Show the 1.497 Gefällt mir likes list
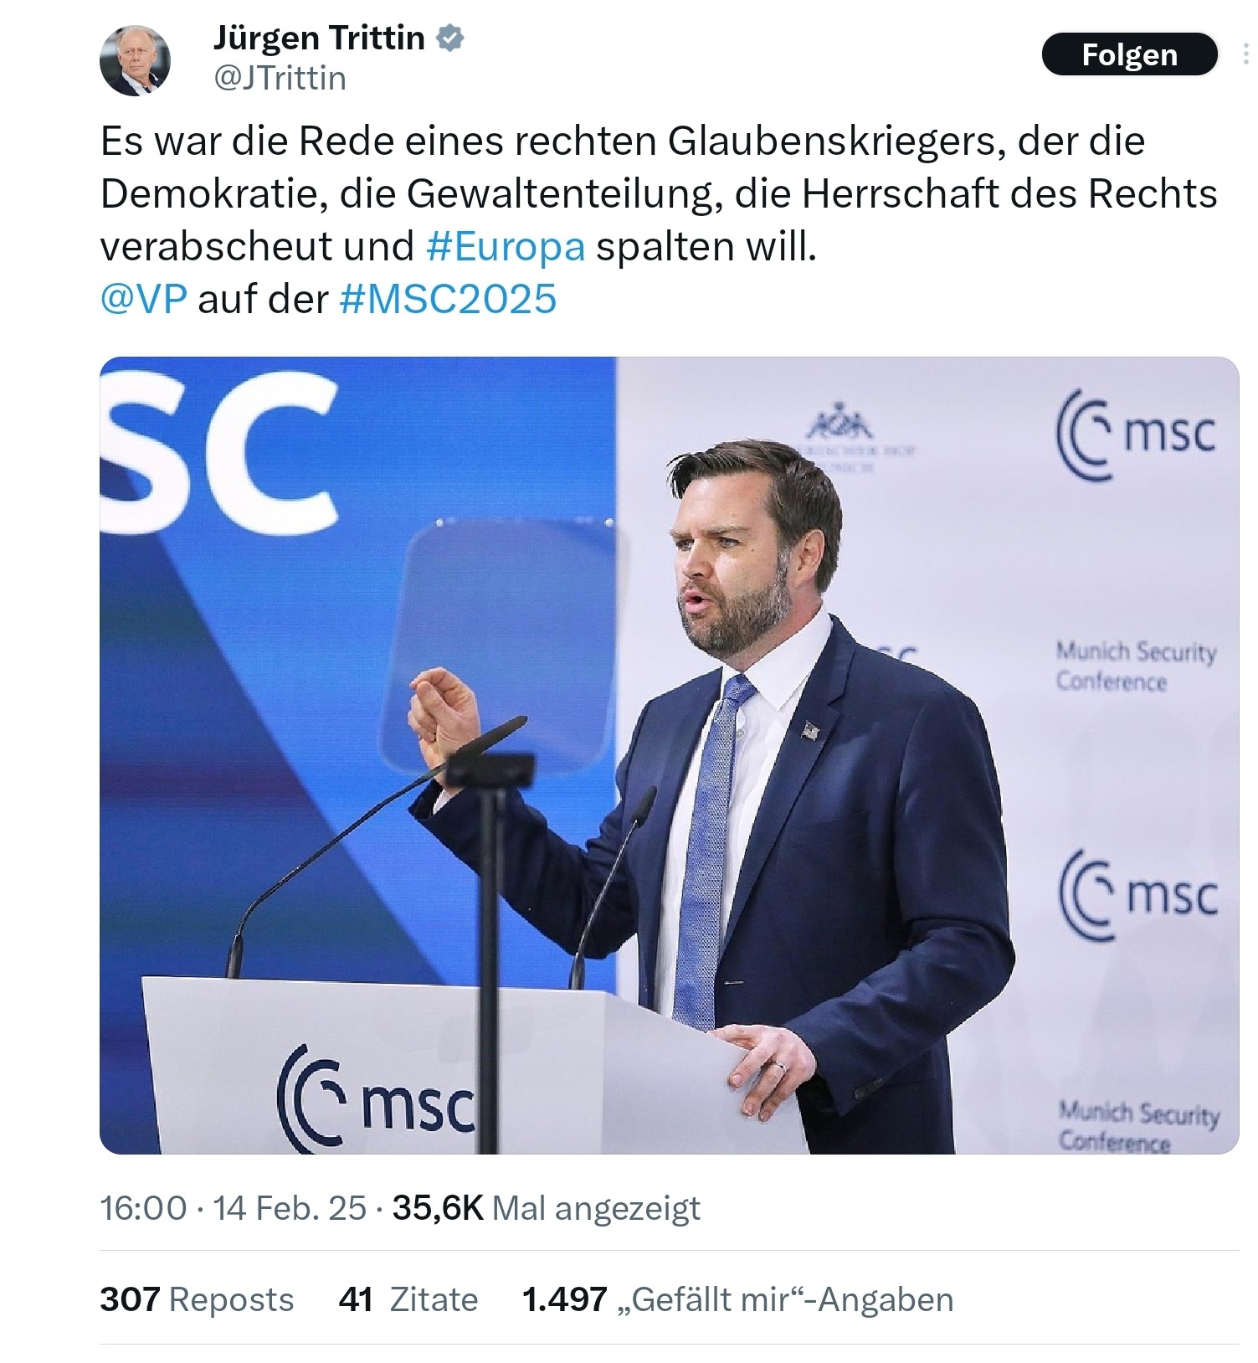This screenshot has width=1258, height=1363. click(x=737, y=1299)
